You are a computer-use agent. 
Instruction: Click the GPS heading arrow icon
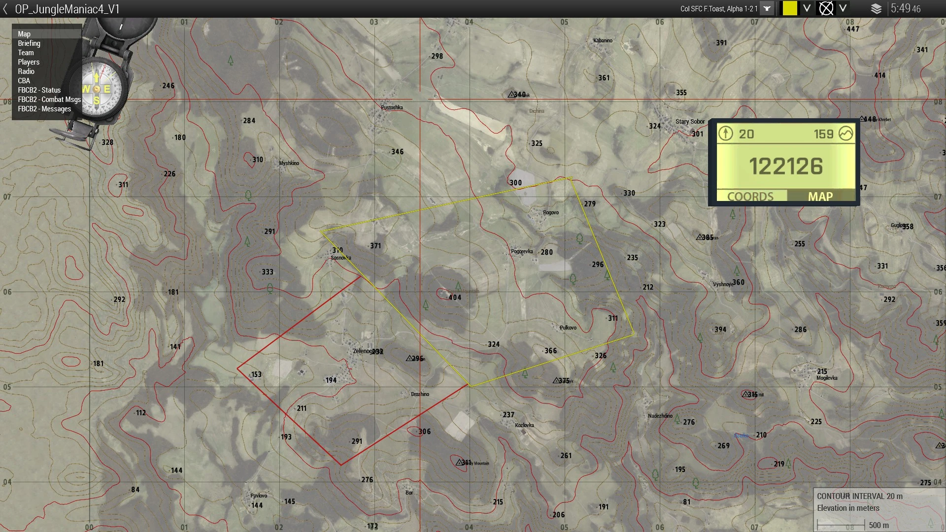pyautogui.click(x=725, y=133)
